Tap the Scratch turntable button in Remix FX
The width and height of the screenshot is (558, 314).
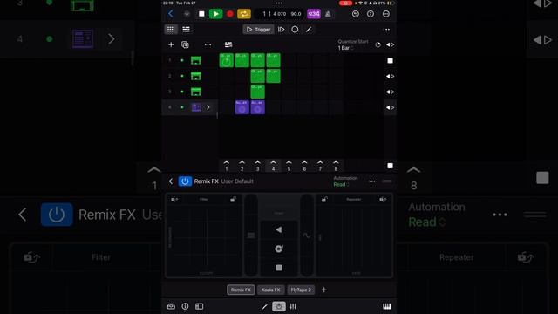point(279,249)
